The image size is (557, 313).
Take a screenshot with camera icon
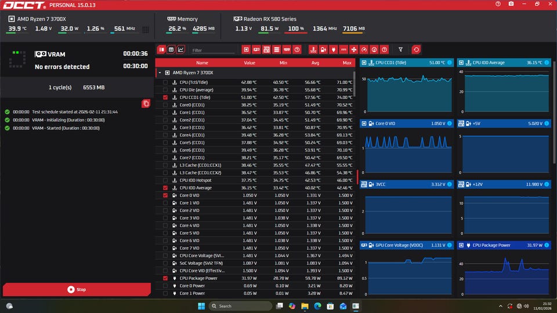(x=511, y=4)
